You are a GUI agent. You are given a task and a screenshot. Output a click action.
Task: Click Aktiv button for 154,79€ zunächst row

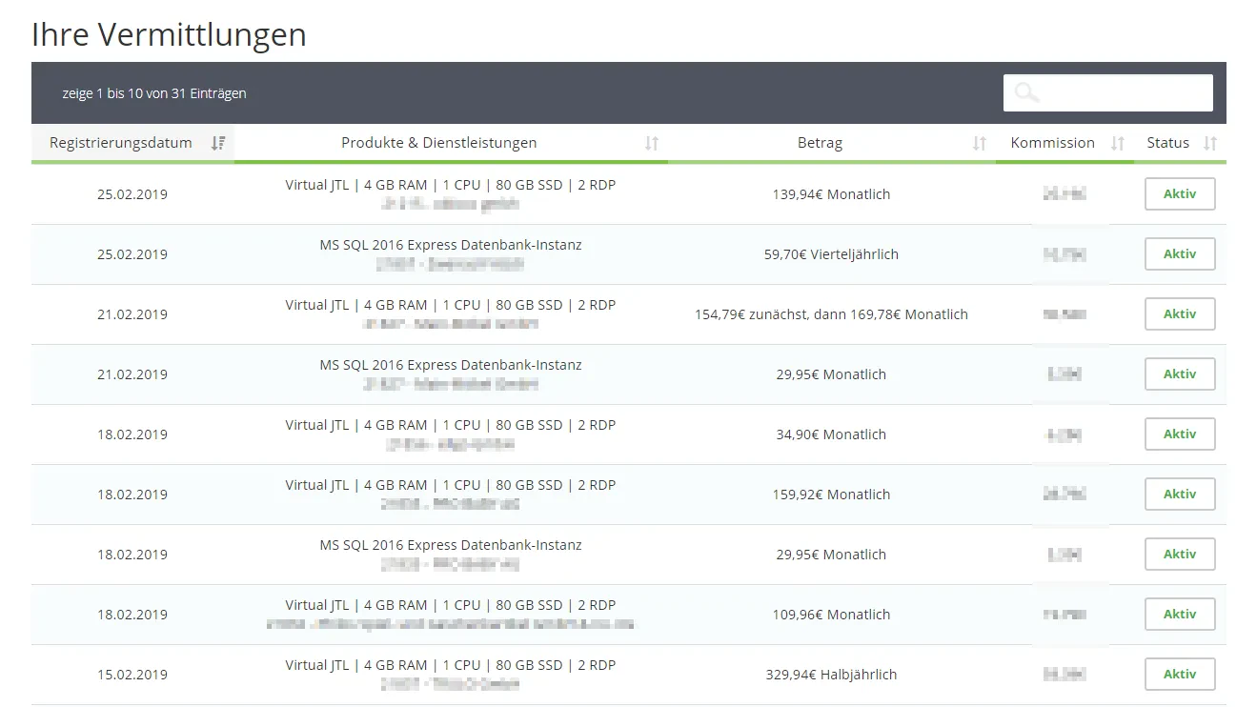[1180, 314]
